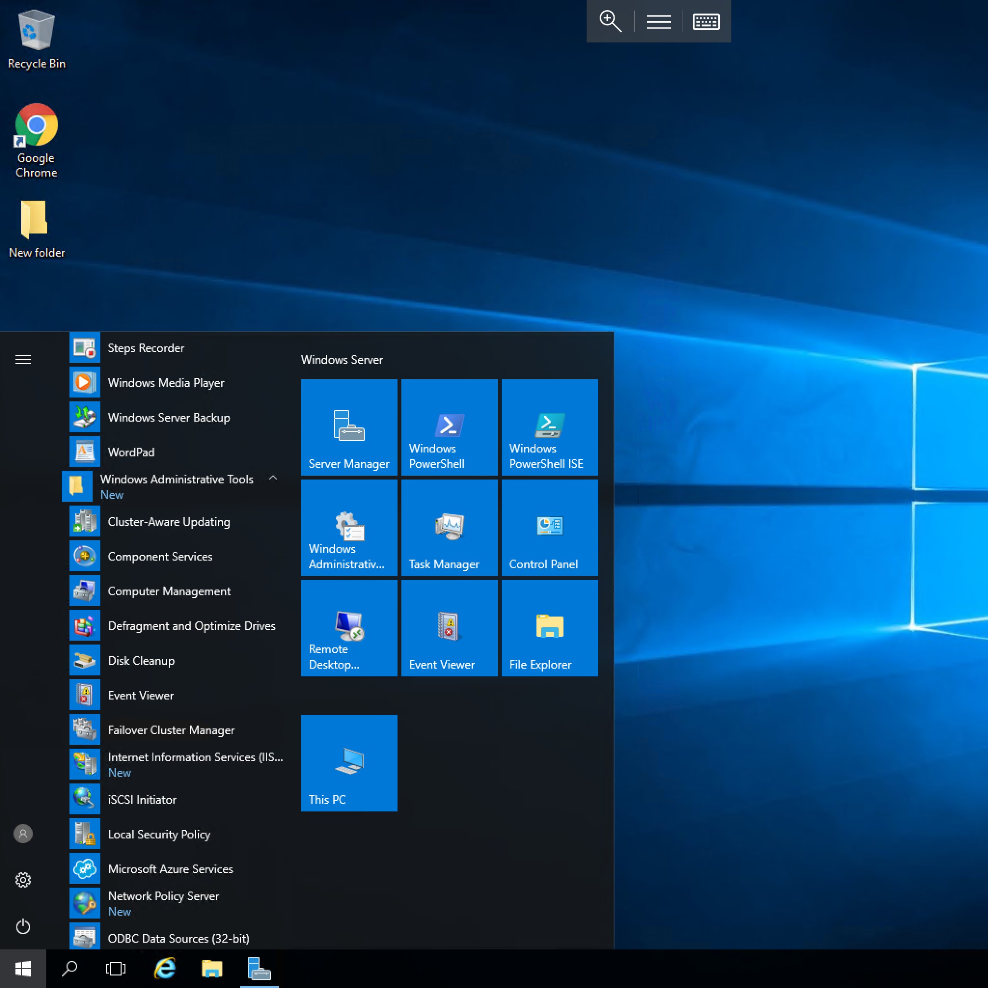Open Settings via the gear icon
This screenshot has width=988, height=988.
tap(23, 880)
